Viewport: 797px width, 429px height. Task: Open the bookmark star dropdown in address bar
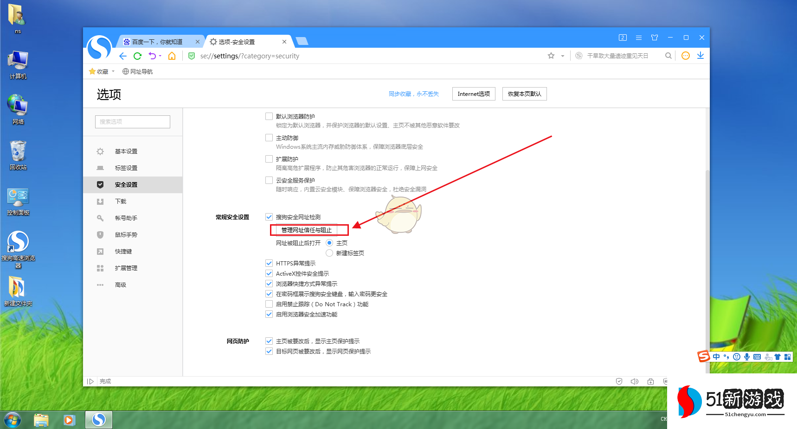point(562,56)
